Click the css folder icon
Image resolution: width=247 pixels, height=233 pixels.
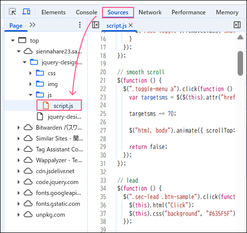point(40,73)
